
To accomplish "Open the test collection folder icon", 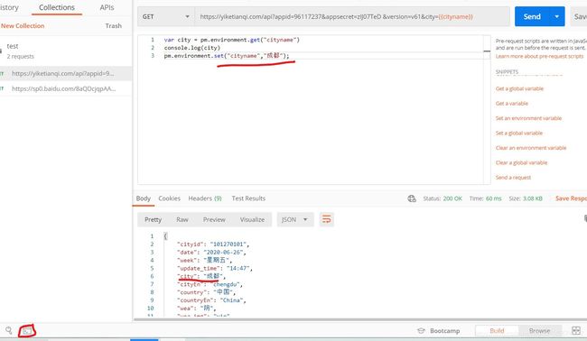I will [1, 51].
